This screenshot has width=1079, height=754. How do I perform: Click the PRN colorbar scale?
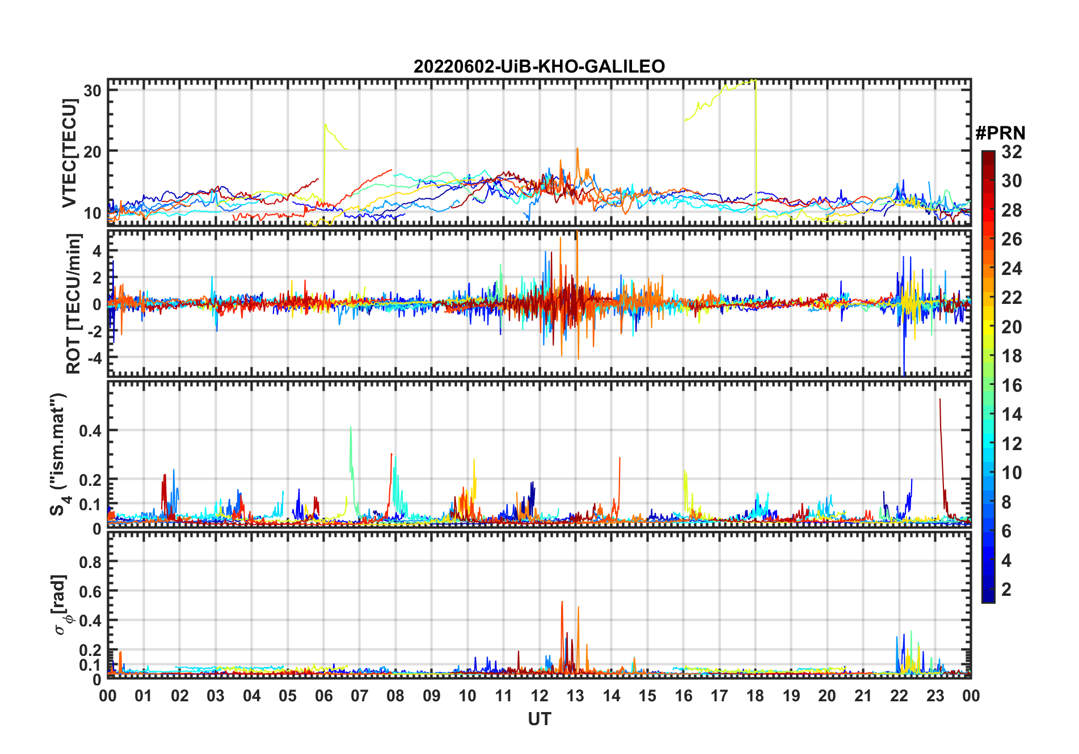988,376
